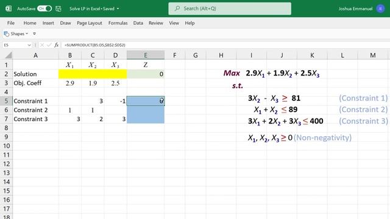Click the 3X2 - X3 ≥ 81 equation
The height and width of the screenshot is (219, 390).
[x=274, y=99]
